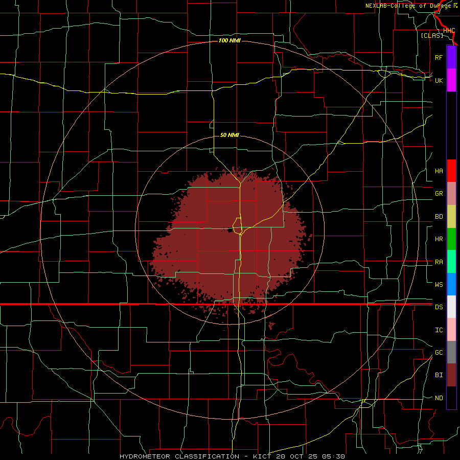The height and width of the screenshot is (460, 460).
Task: Click the RF purple legend swatch
Action: pos(451,57)
